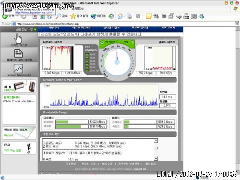Screen dimensions: 240x180
Task: Click the download test graph
Action: pyautogui.click(x=58, y=58)
